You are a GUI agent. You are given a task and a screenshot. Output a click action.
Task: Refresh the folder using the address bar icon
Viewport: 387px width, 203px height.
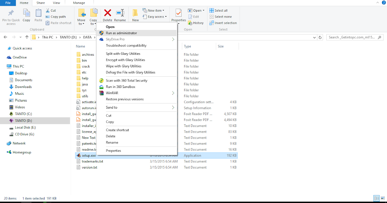(320, 37)
